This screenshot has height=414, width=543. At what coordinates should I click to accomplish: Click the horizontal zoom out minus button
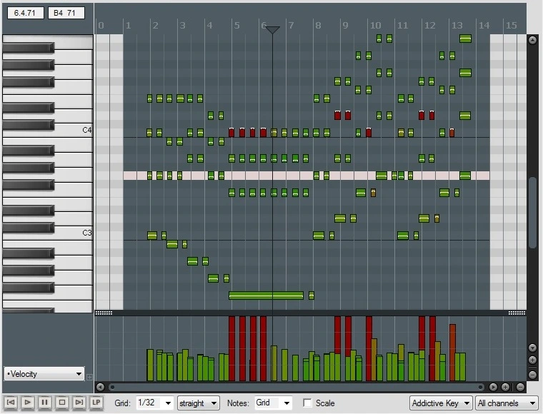point(520,387)
